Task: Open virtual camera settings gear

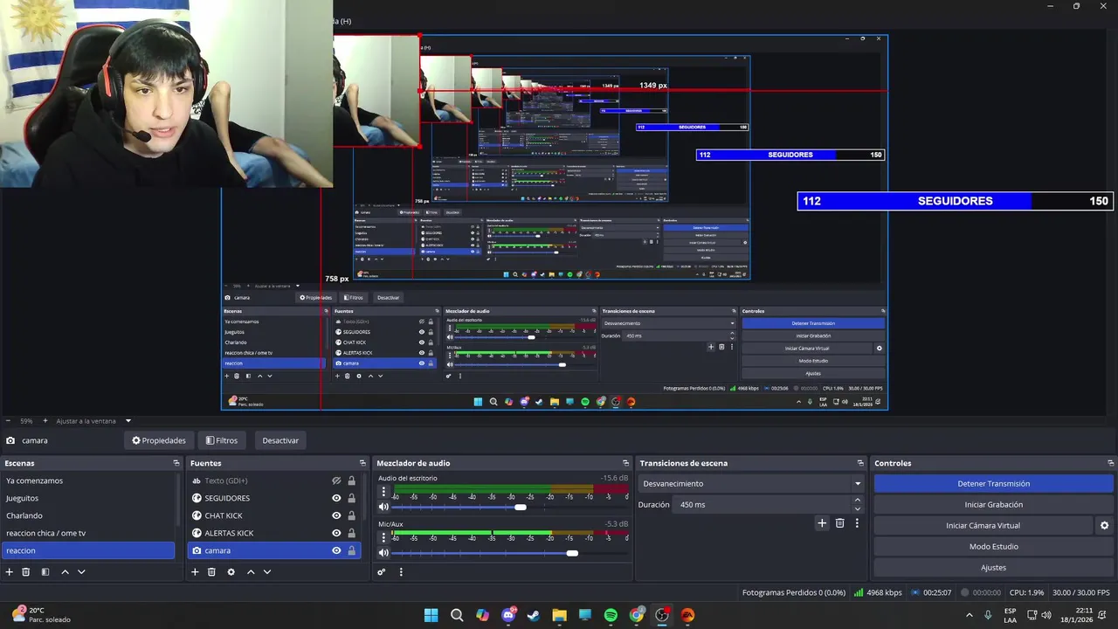Action: 1104,526
